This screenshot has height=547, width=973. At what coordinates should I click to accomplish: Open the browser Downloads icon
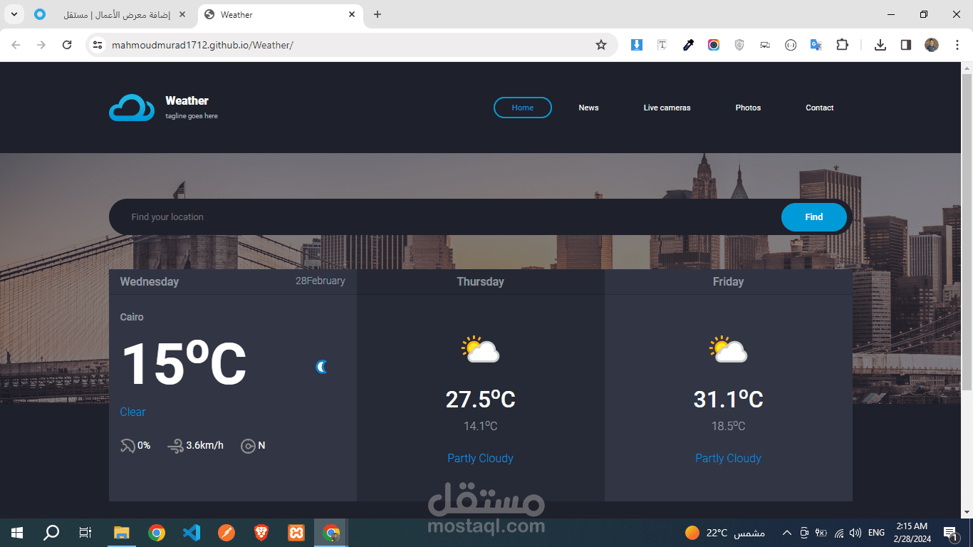880,44
